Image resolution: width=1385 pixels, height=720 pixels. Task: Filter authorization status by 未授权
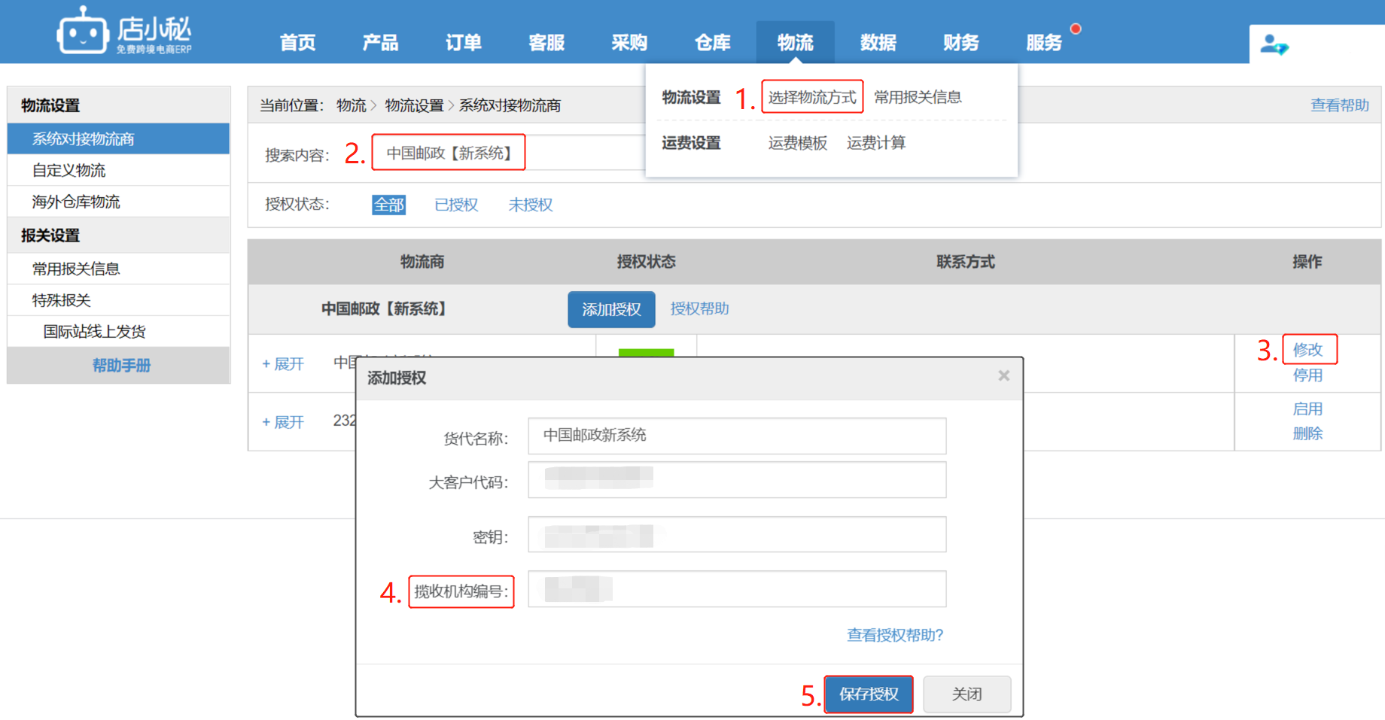point(530,205)
